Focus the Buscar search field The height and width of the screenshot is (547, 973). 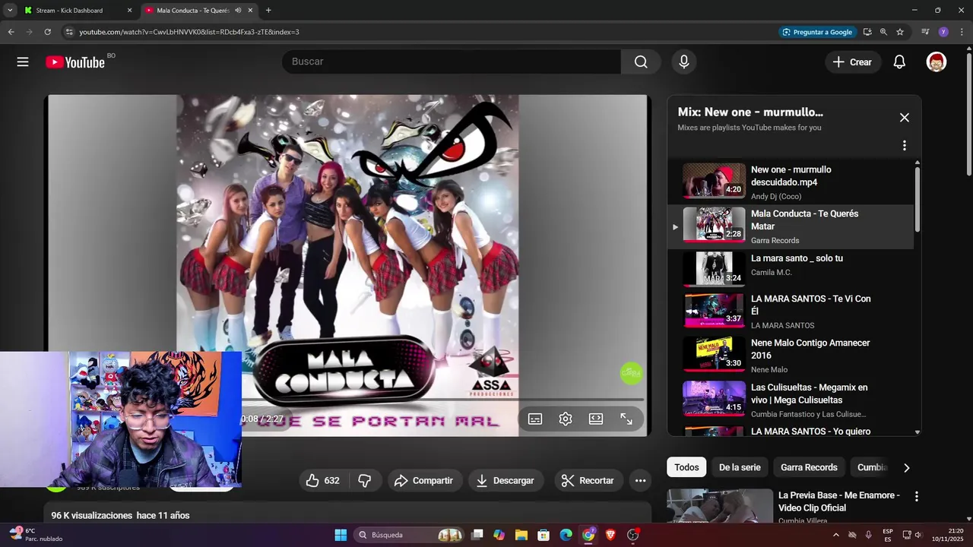(x=452, y=62)
